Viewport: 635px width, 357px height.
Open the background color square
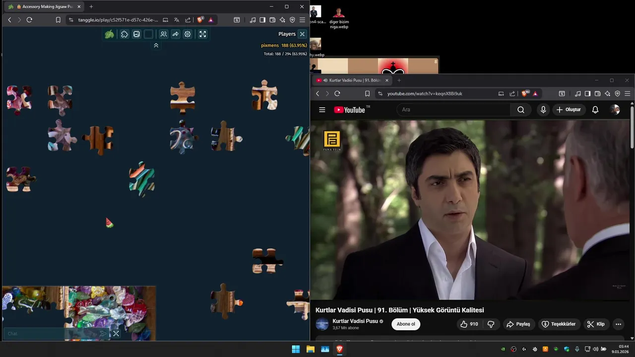[148, 34]
